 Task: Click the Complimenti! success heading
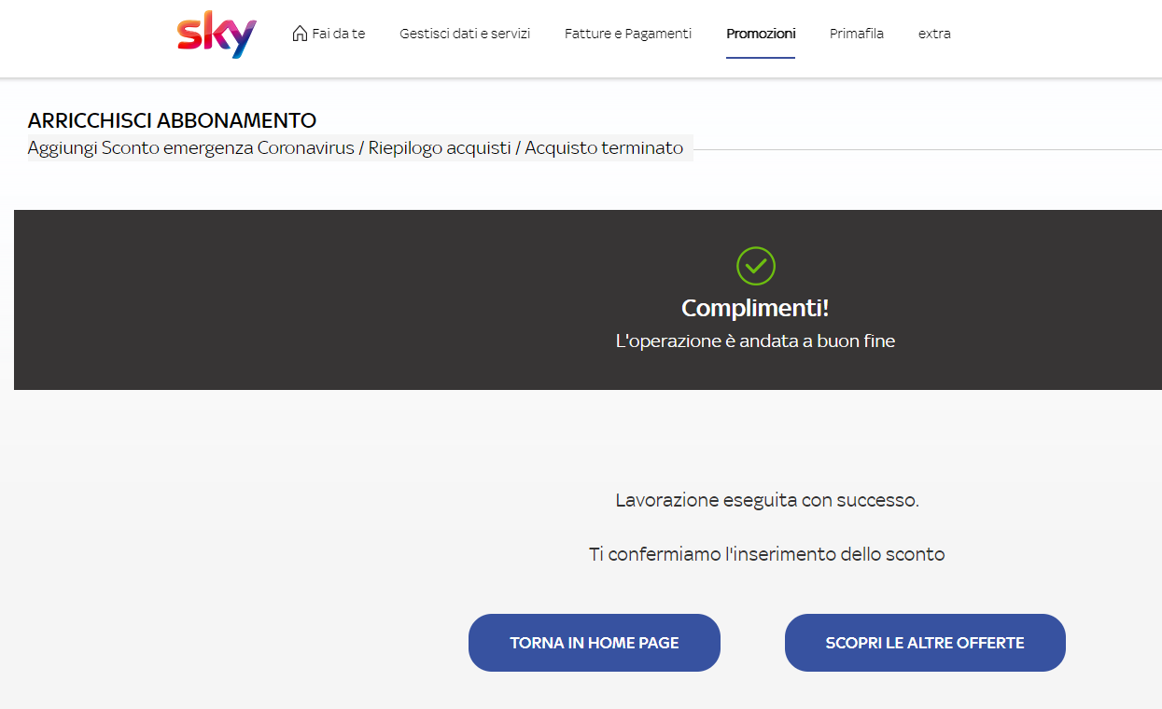(754, 308)
